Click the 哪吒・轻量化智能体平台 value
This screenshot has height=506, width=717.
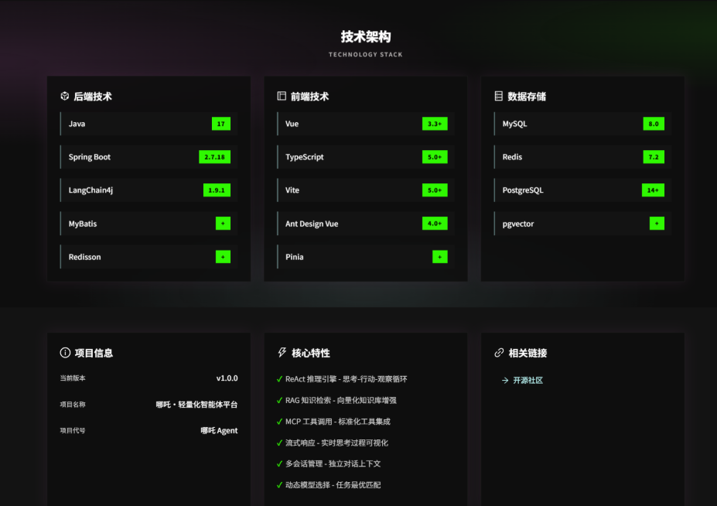pos(196,405)
